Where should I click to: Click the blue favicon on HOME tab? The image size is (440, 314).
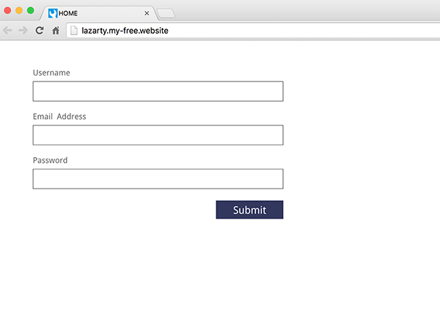53,13
